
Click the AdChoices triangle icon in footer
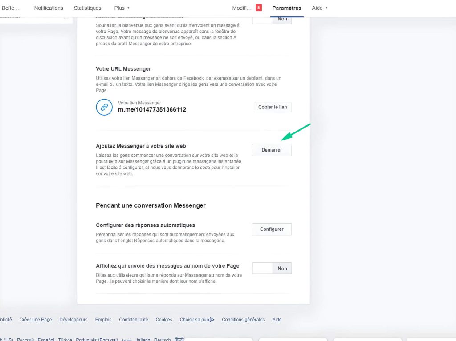[x=212, y=319]
